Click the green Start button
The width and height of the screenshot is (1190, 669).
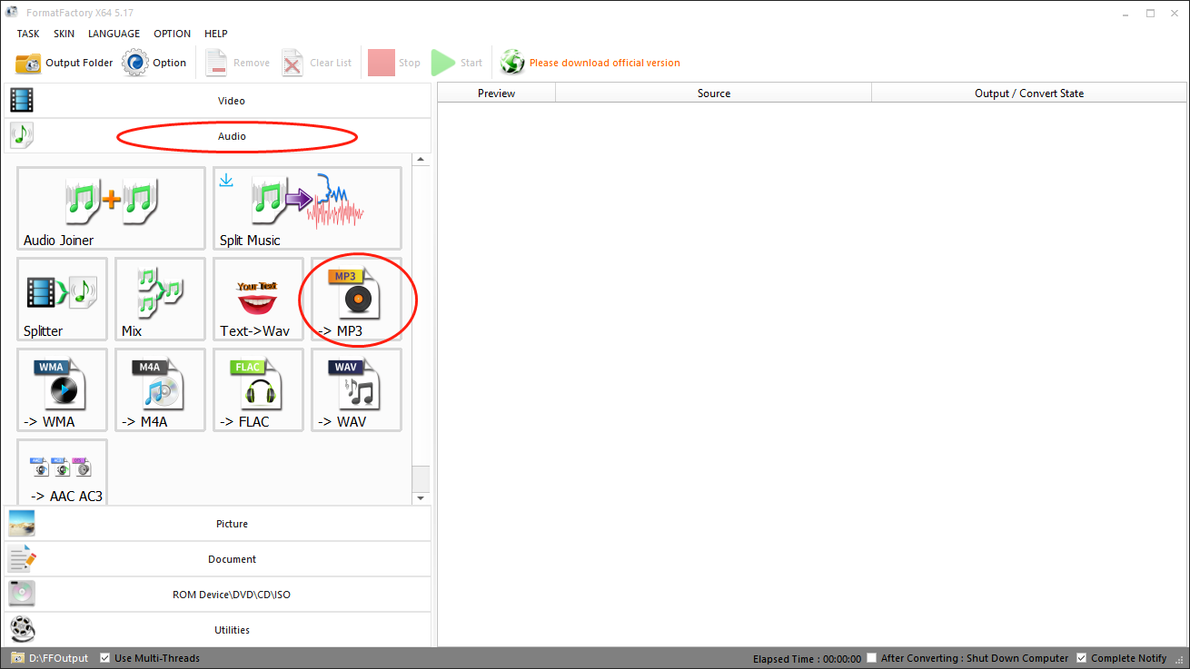(457, 63)
